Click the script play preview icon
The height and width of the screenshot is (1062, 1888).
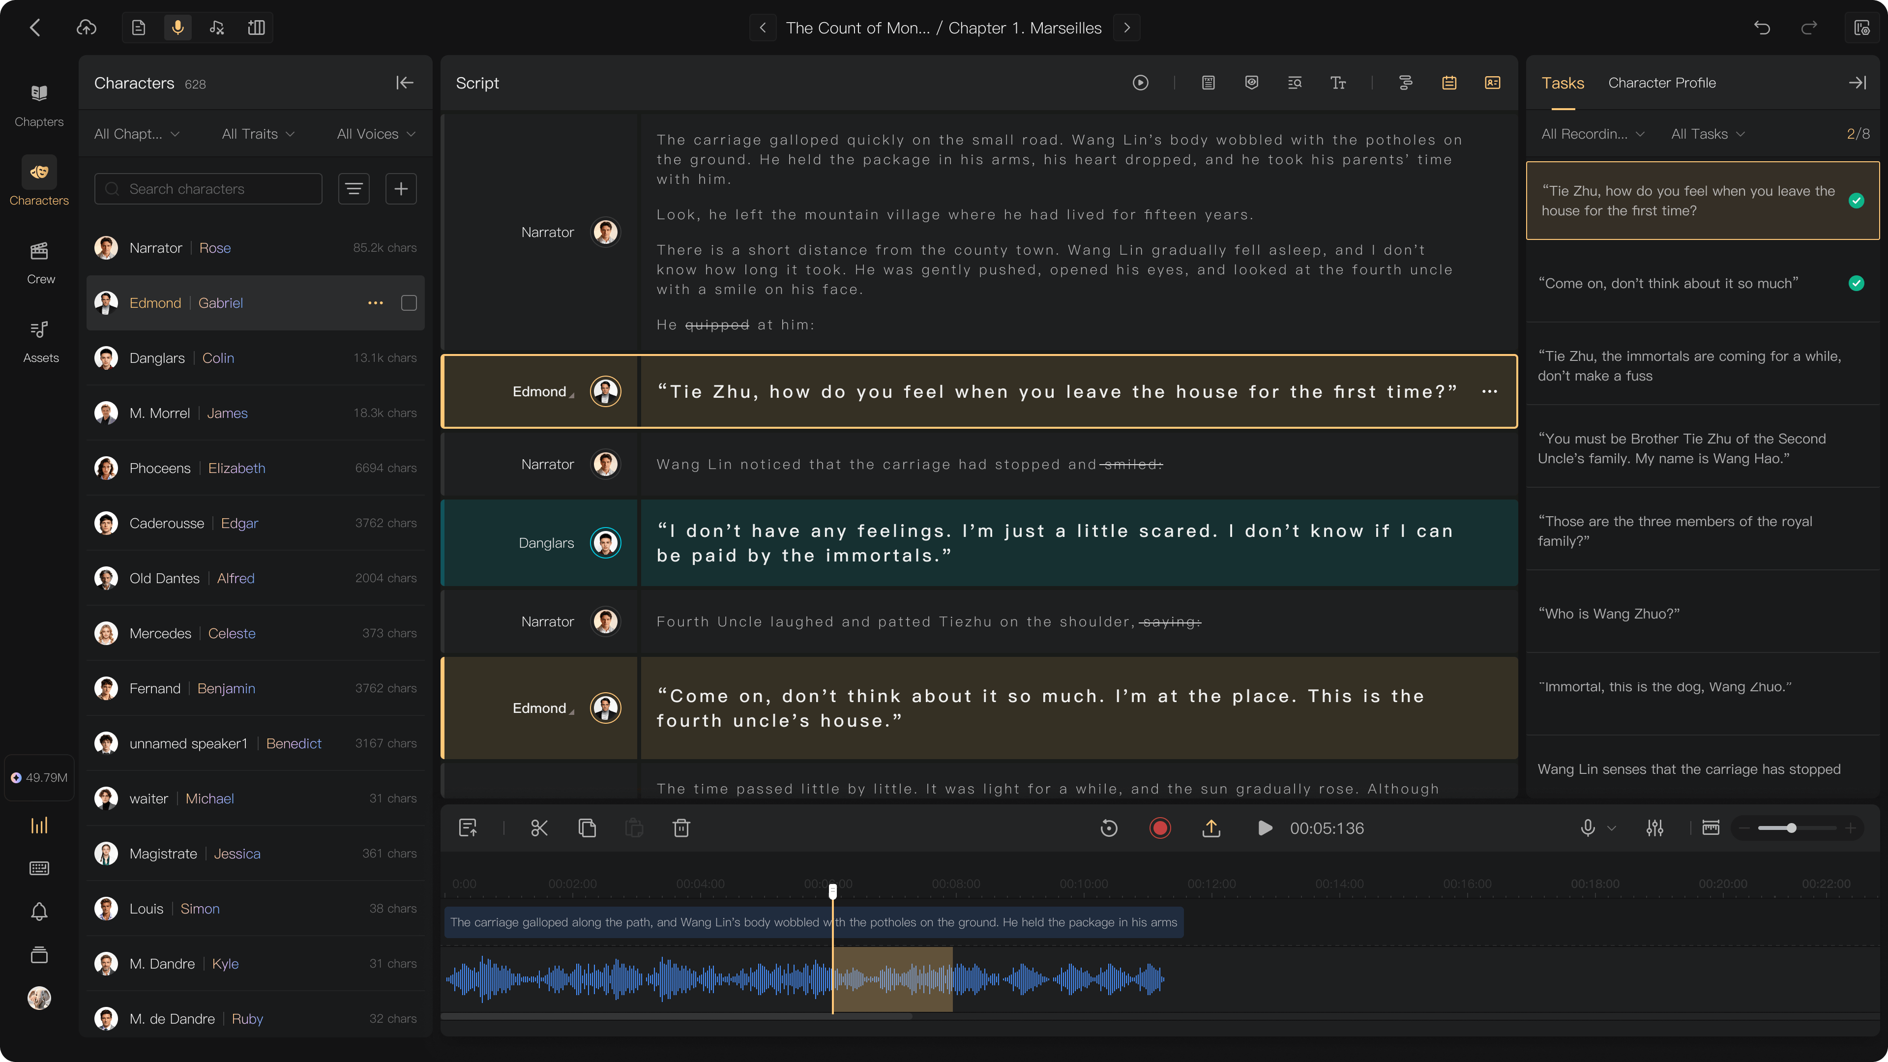tap(1141, 83)
